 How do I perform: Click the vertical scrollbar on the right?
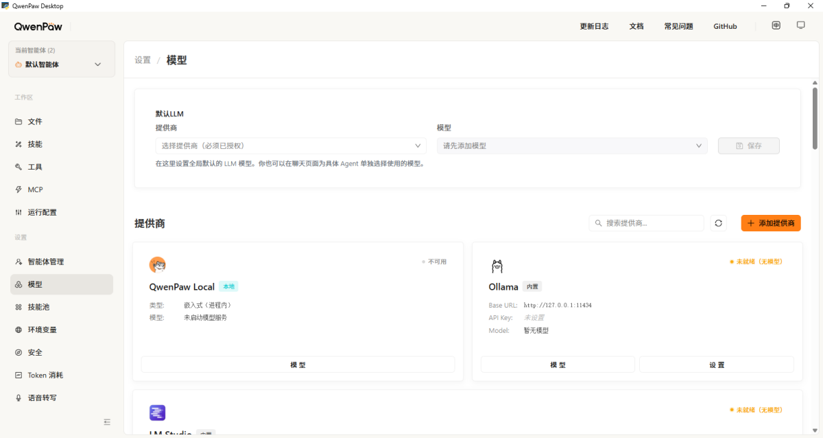pyautogui.click(x=815, y=117)
